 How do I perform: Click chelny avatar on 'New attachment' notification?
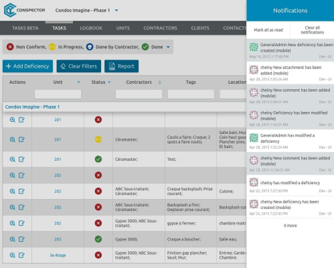point(254,70)
